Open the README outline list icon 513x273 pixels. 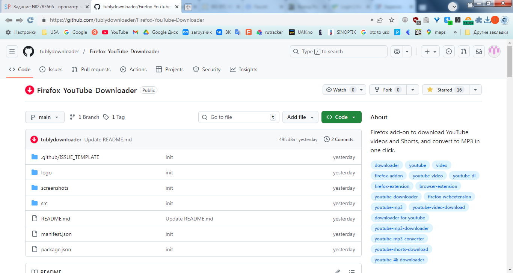pyautogui.click(x=352, y=271)
